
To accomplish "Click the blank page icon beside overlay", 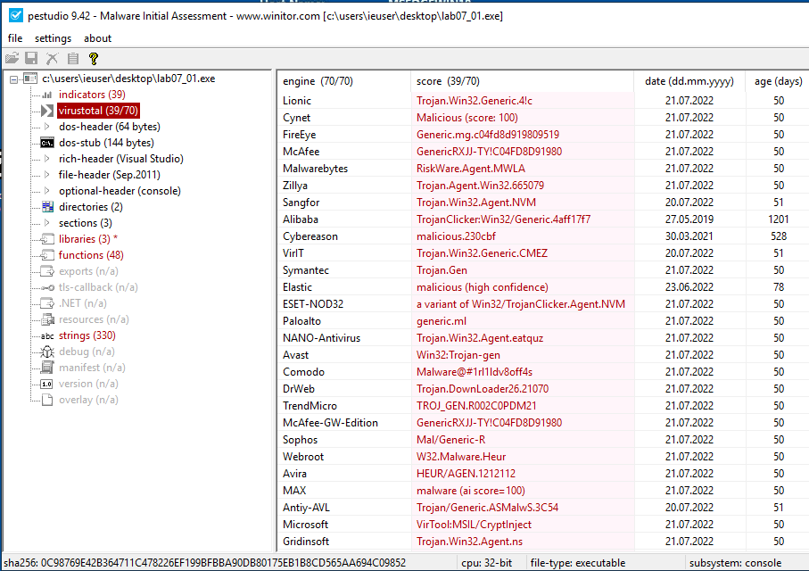I will point(47,400).
